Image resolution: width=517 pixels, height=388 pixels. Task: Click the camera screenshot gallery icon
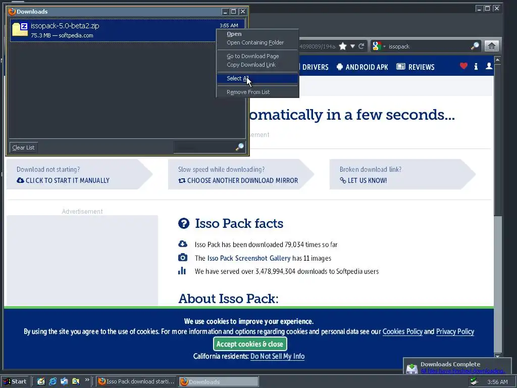[183, 257]
